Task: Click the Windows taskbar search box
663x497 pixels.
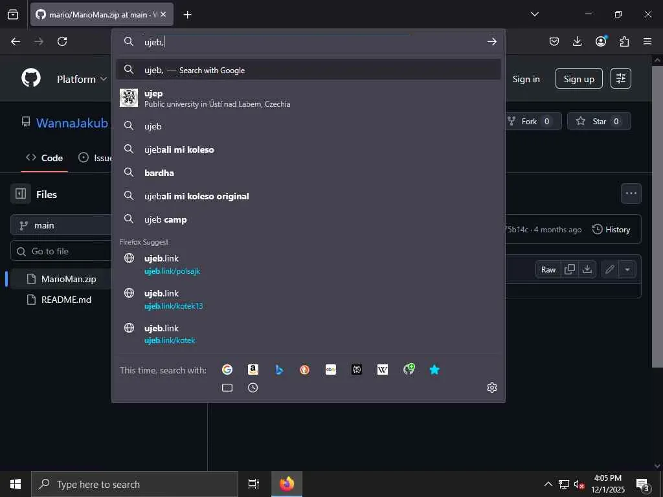Action: tap(135, 484)
